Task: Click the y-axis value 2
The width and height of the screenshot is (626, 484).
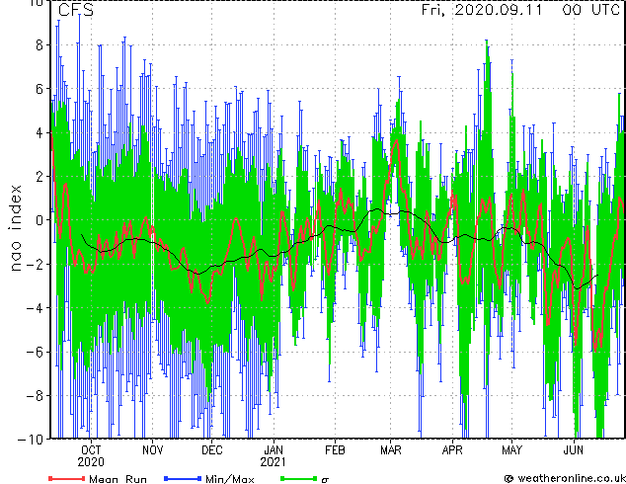Action: [x=39, y=177]
